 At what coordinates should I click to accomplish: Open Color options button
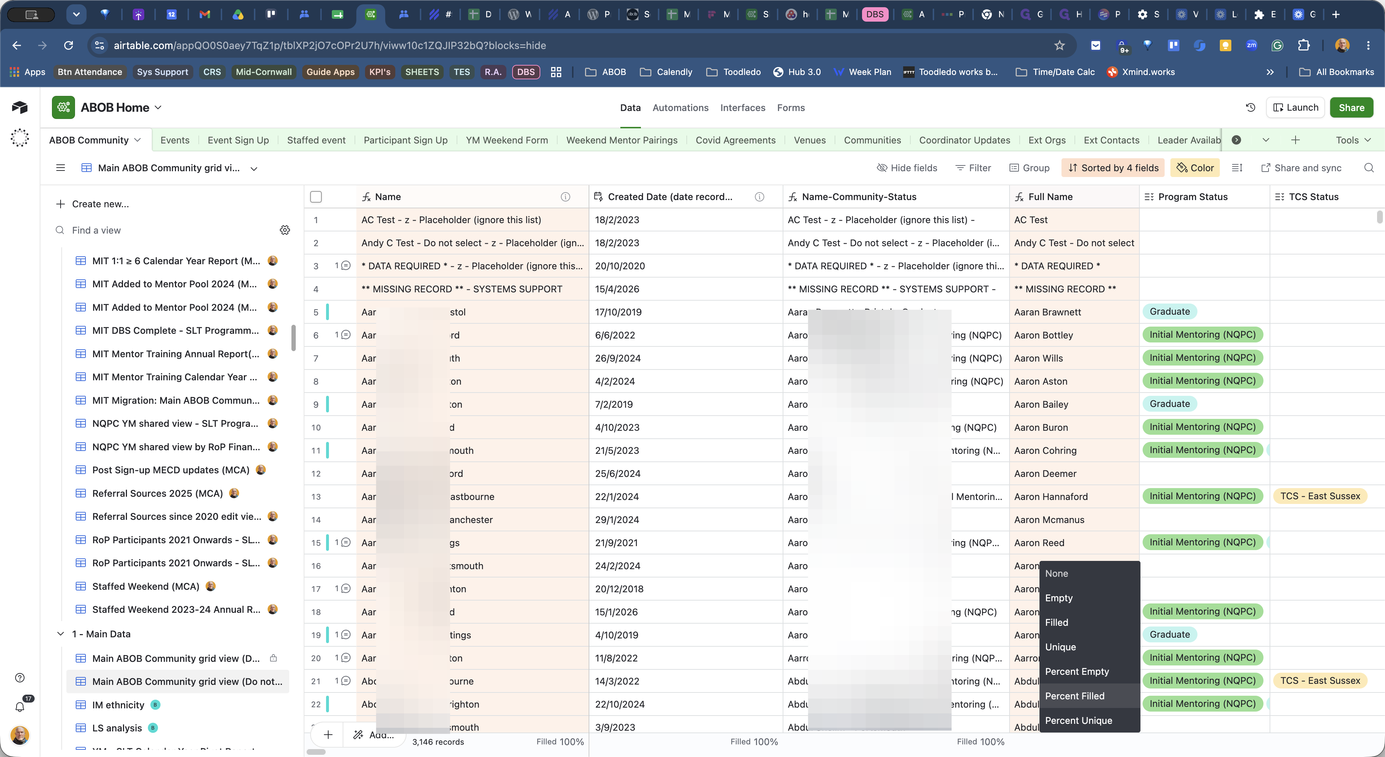click(x=1195, y=168)
